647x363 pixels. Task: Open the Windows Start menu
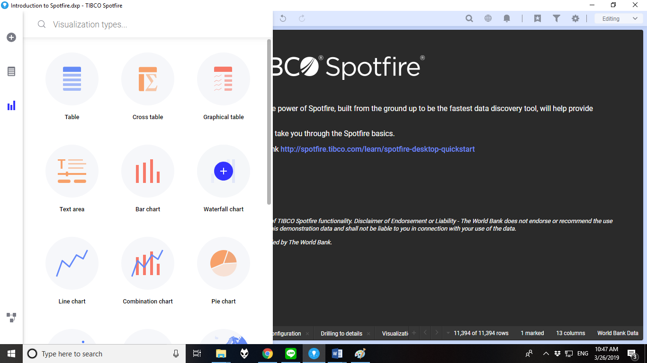pos(11,354)
